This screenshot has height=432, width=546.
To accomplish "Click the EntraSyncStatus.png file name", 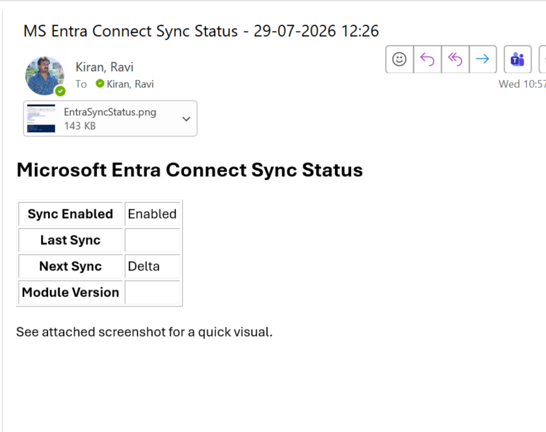I will click(110, 112).
